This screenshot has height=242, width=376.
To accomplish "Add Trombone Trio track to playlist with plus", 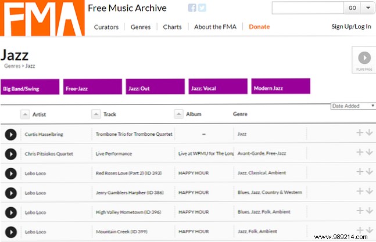I will (360, 132).
